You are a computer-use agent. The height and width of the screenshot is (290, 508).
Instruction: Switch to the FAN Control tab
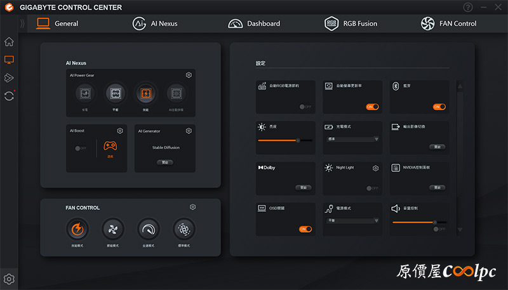(448, 23)
